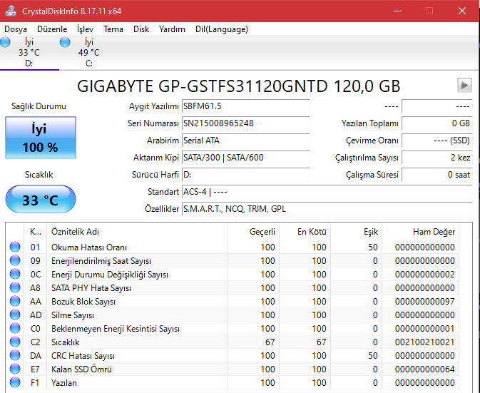Click status orb for Kalan SSD Ömrü

coord(15,369)
